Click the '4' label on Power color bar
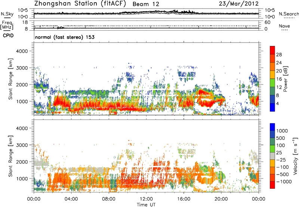Image resolution: width=299 pixels, height=207 pixels. click(x=277, y=103)
